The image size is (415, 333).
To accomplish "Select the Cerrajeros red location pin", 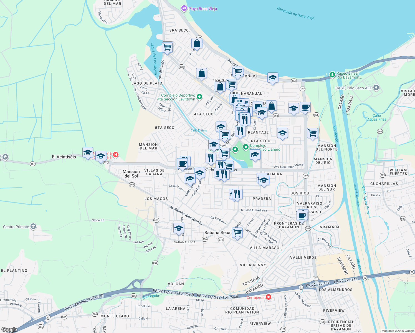I will [x=268, y=297].
